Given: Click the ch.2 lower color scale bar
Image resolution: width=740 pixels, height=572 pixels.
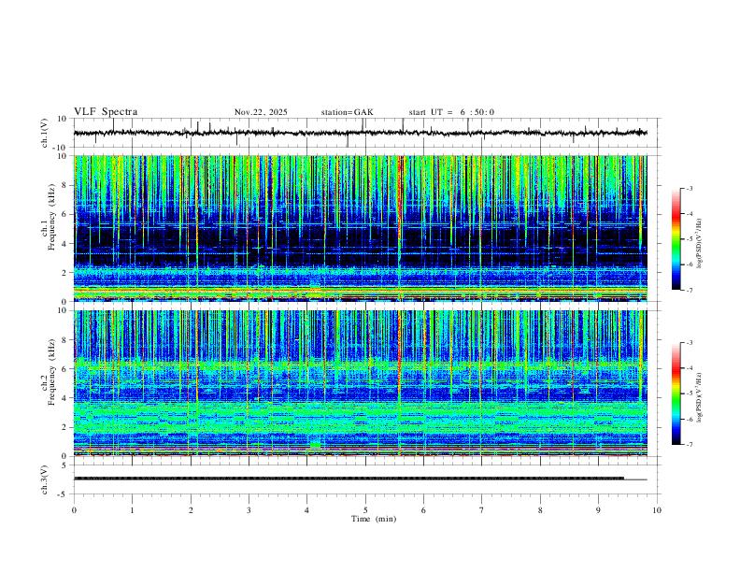Looking at the screenshot, I should point(676,393).
